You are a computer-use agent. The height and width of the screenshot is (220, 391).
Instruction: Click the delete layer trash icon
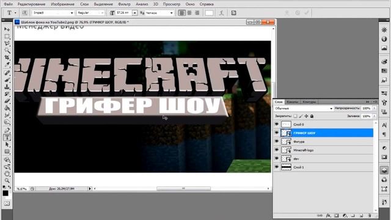click(x=369, y=216)
